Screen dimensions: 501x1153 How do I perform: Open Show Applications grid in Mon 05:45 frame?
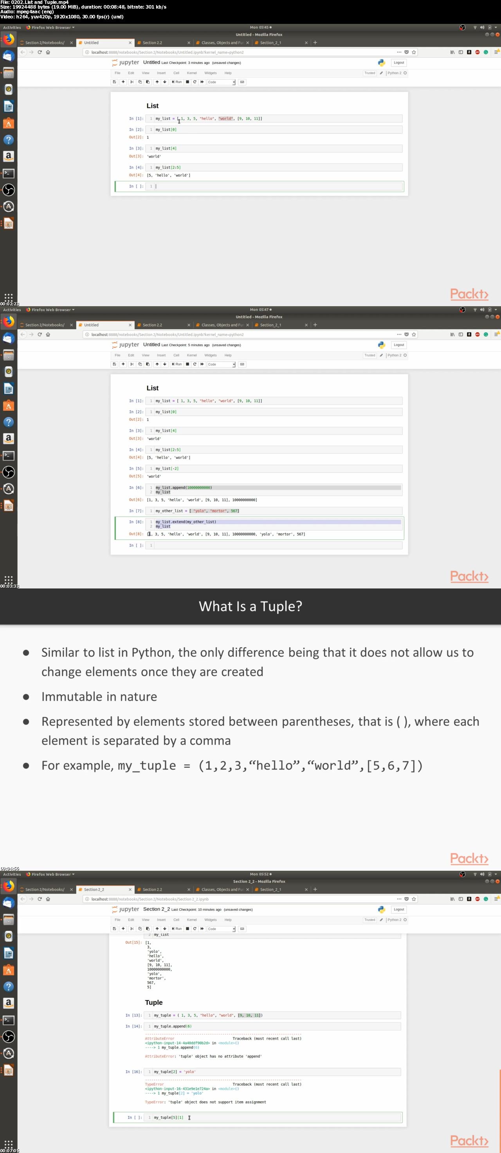click(x=9, y=298)
